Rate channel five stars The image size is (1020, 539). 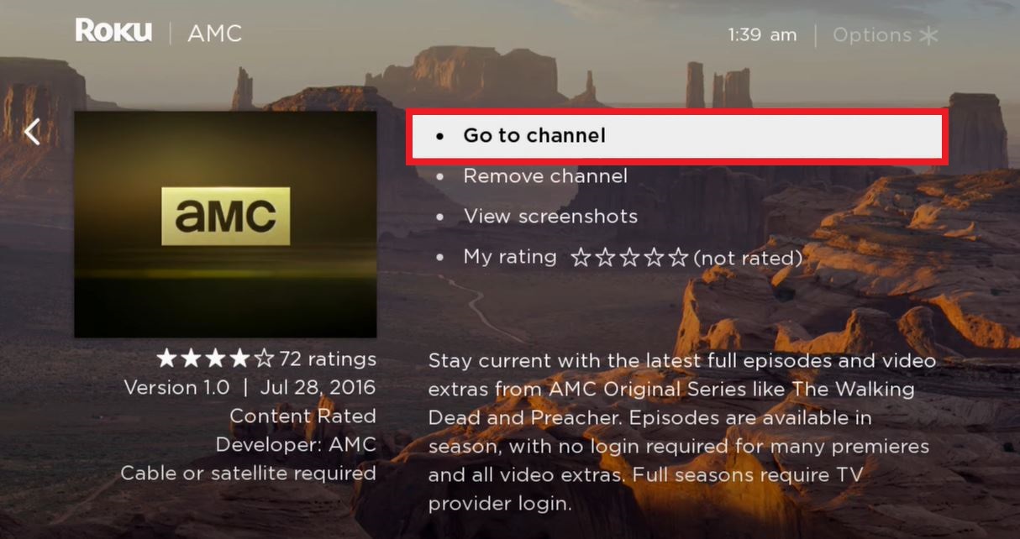(678, 258)
